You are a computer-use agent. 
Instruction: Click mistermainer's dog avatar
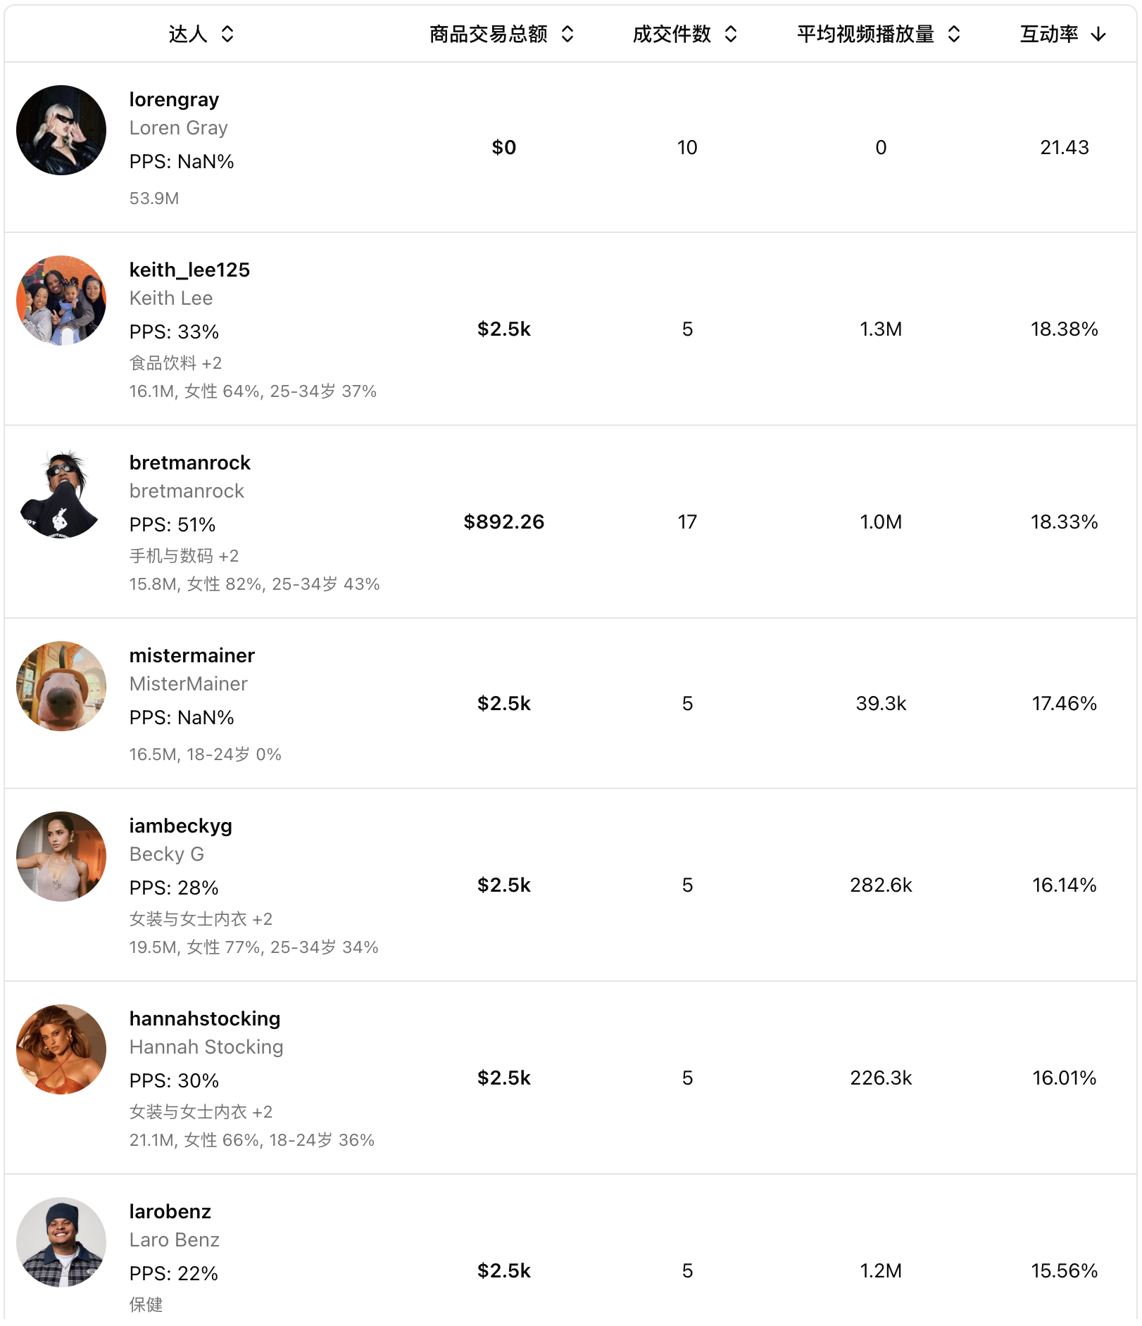(61, 686)
